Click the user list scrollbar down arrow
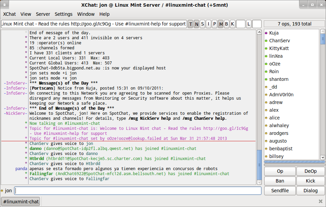The image size is (326, 207). 323,157
